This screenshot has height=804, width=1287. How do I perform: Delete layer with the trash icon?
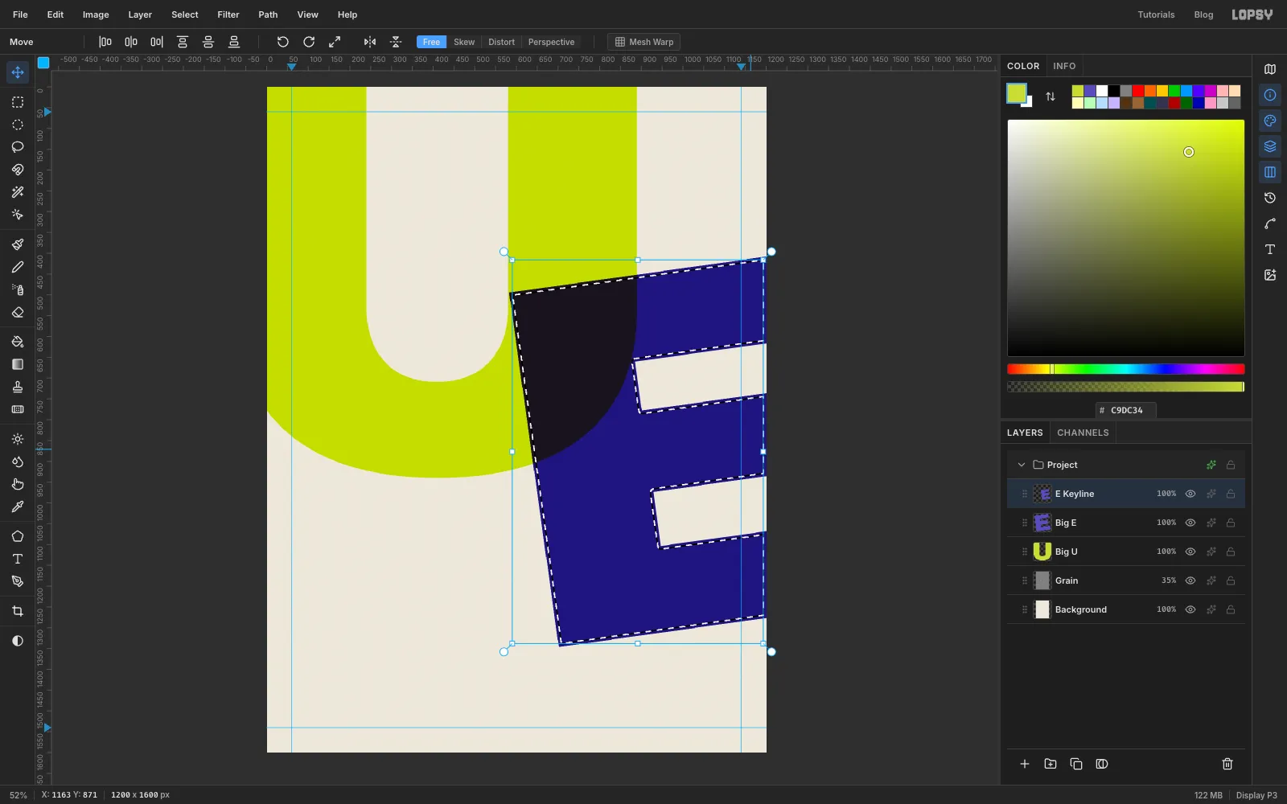point(1227,764)
